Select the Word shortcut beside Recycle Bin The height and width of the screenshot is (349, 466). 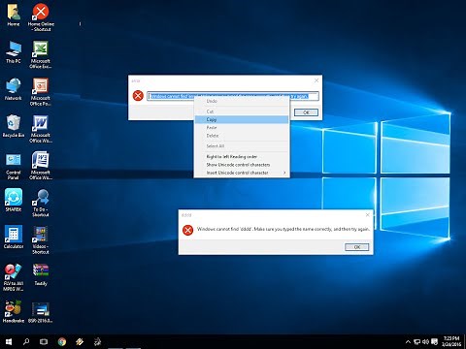(x=41, y=129)
